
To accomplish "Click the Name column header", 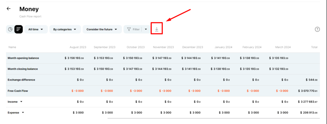I will coord(12,47).
